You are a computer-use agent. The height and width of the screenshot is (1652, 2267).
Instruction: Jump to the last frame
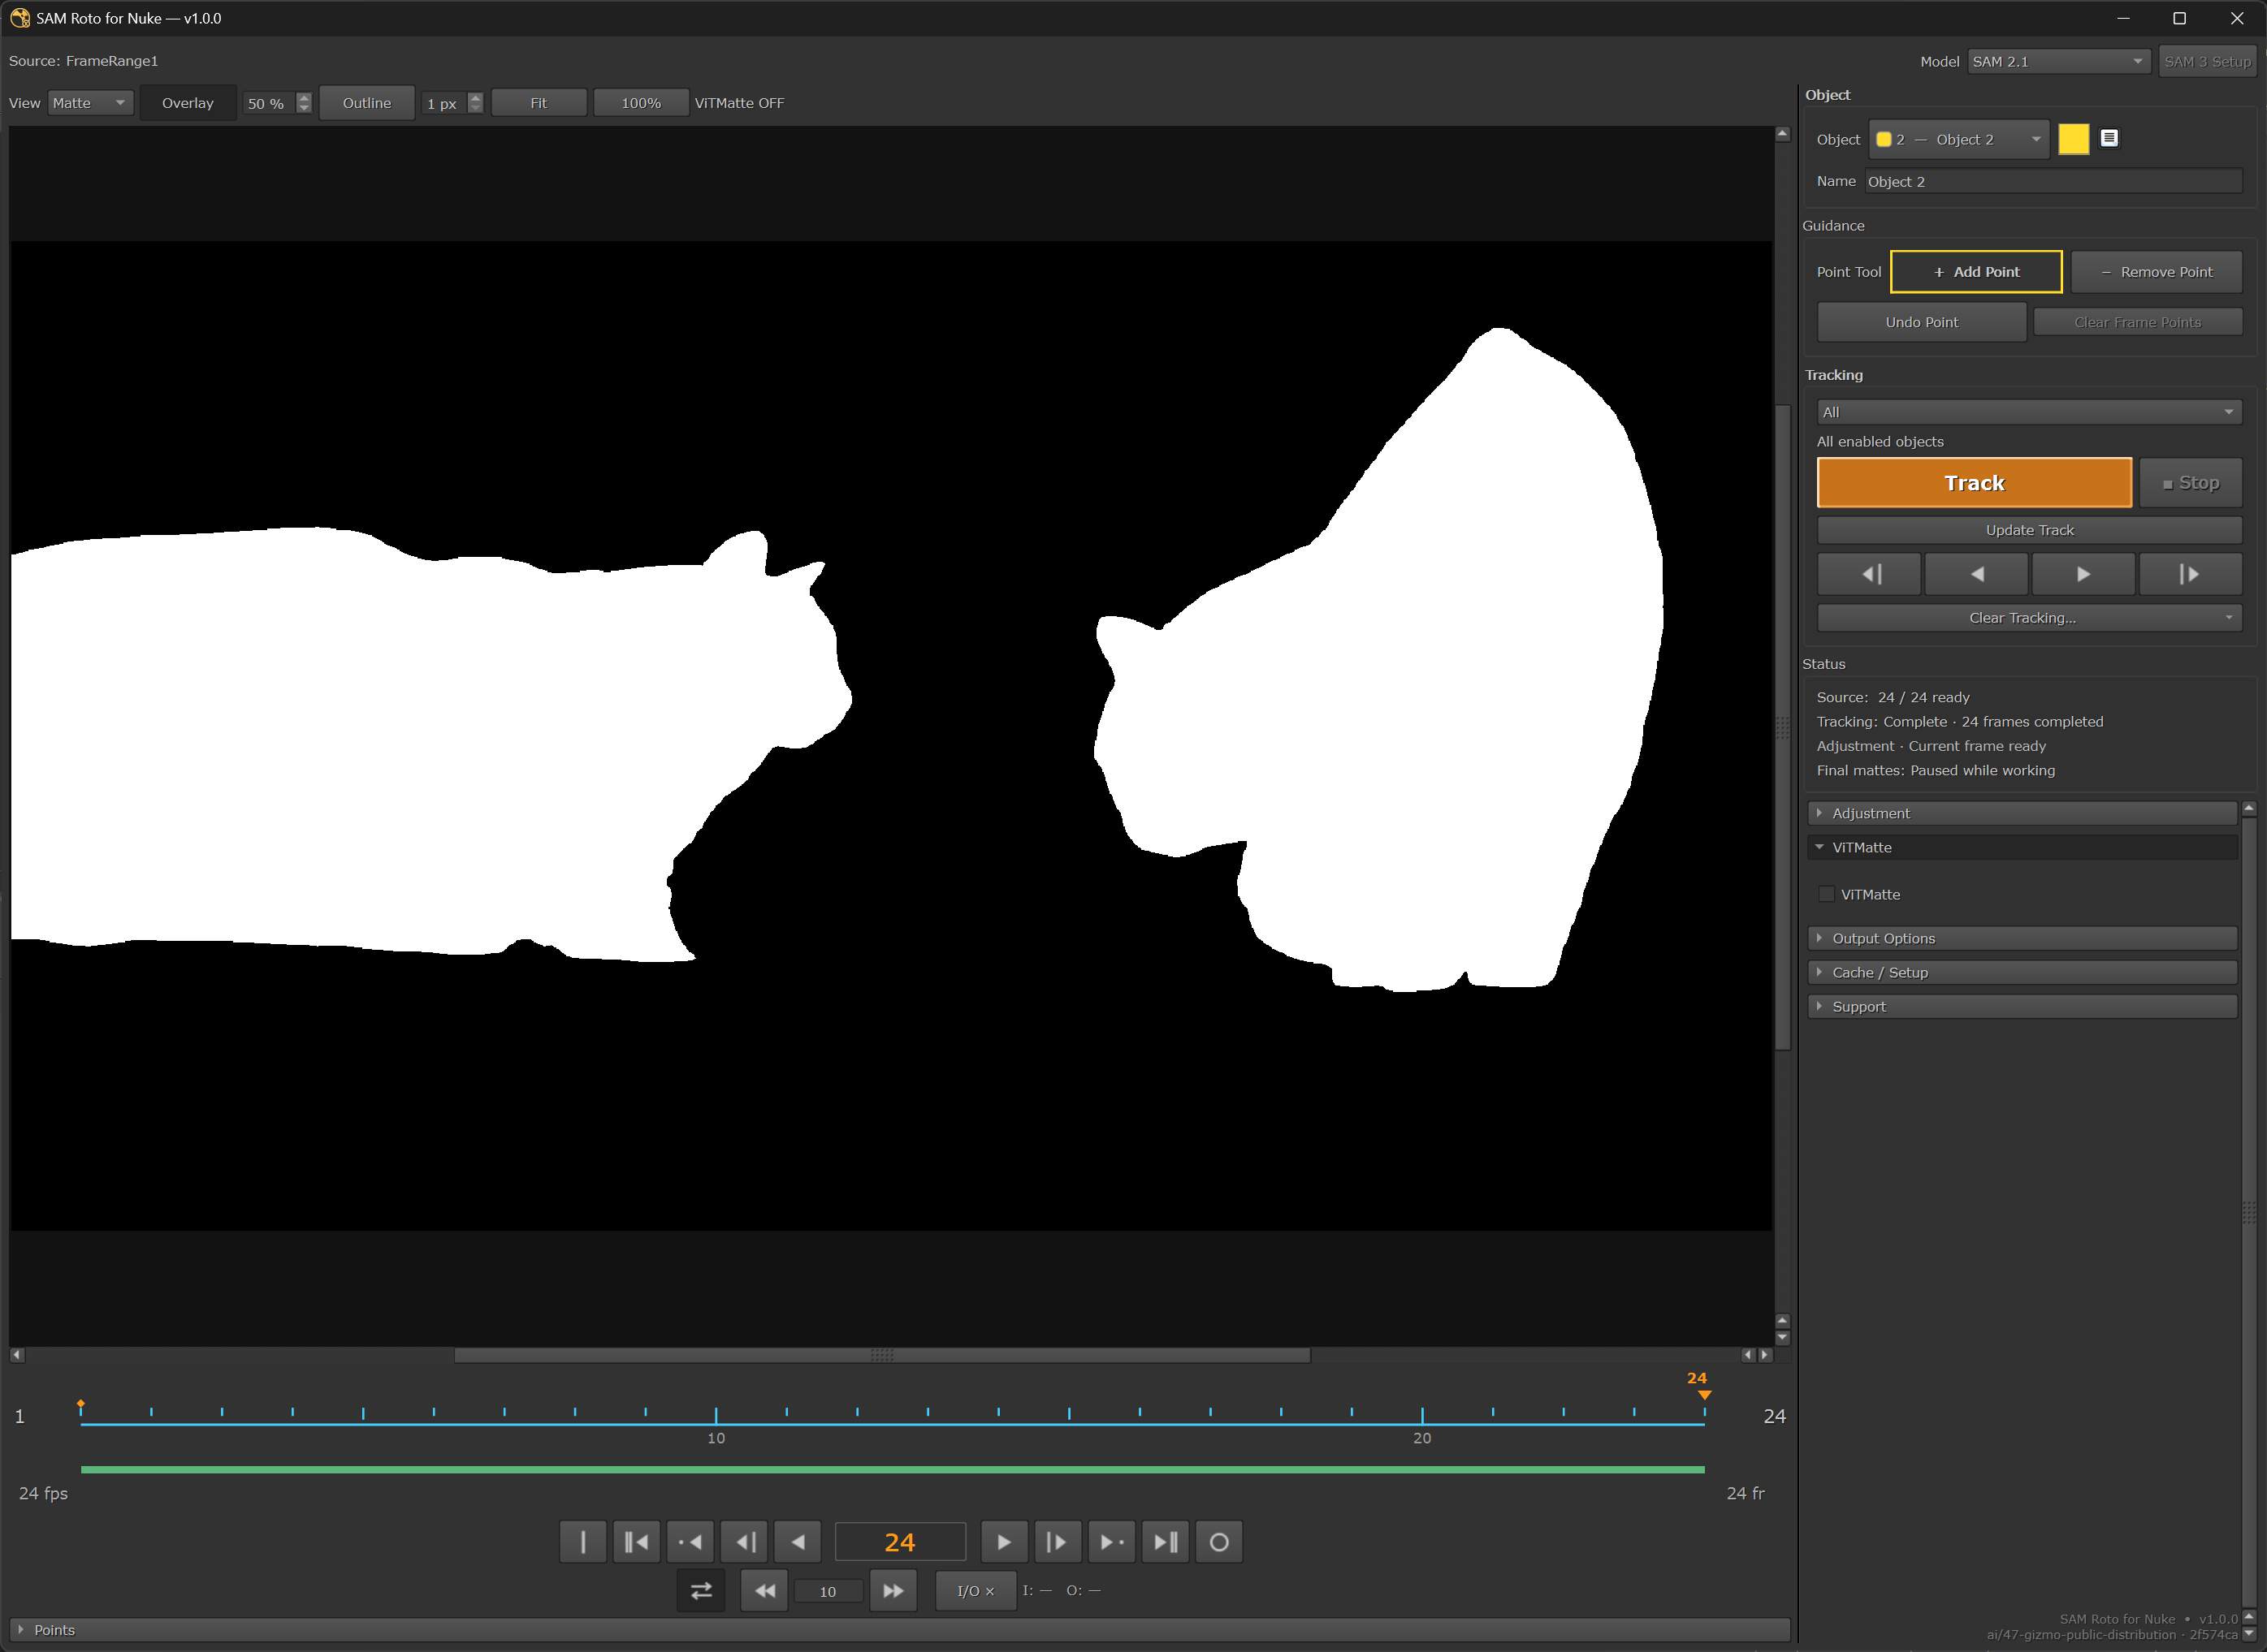pyautogui.click(x=1166, y=1542)
